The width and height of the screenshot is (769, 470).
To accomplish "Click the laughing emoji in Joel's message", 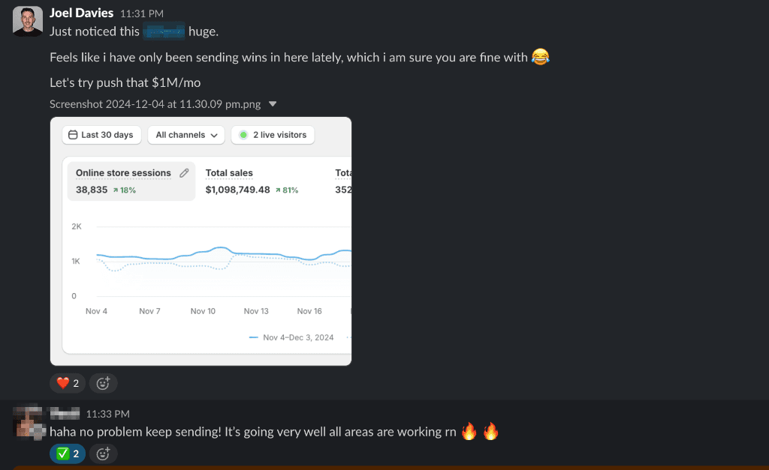I will pyautogui.click(x=540, y=57).
